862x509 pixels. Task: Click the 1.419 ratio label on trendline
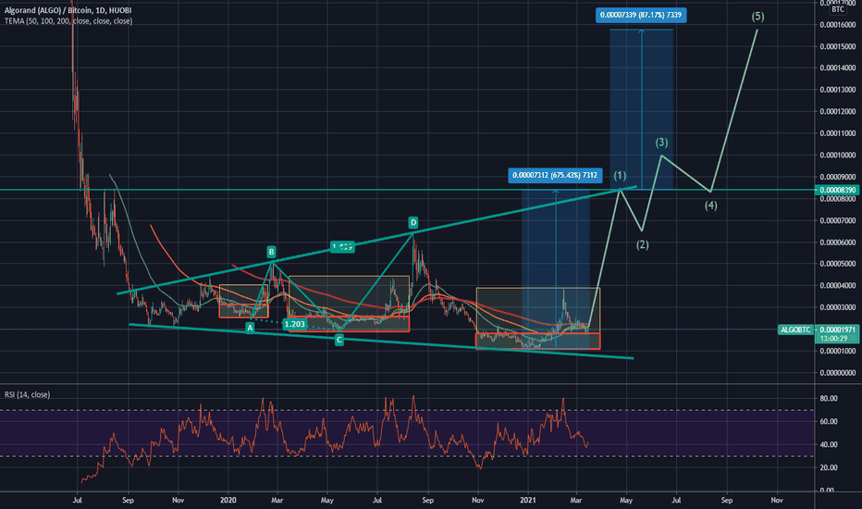click(342, 247)
